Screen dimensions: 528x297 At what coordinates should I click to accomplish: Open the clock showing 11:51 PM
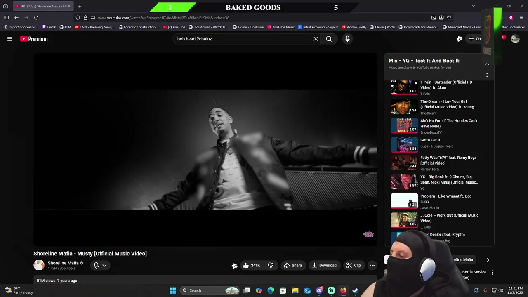(x=516, y=290)
